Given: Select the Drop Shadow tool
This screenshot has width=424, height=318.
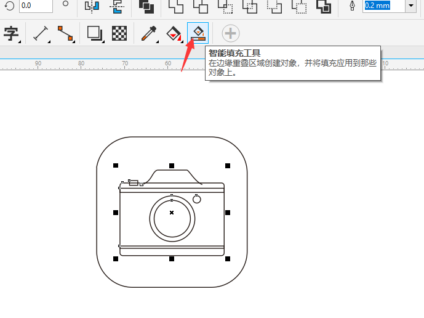Looking at the screenshot, I should point(95,34).
